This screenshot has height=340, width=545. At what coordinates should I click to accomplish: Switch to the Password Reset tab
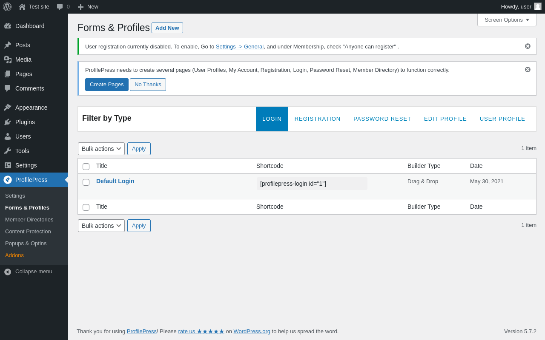coord(382,119)
